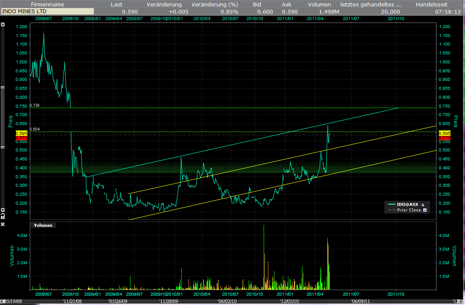Click the down arrow on vertical scrollbar
Image resolution: width=465 pixels, height=305 pixels.
coord(3,210)
